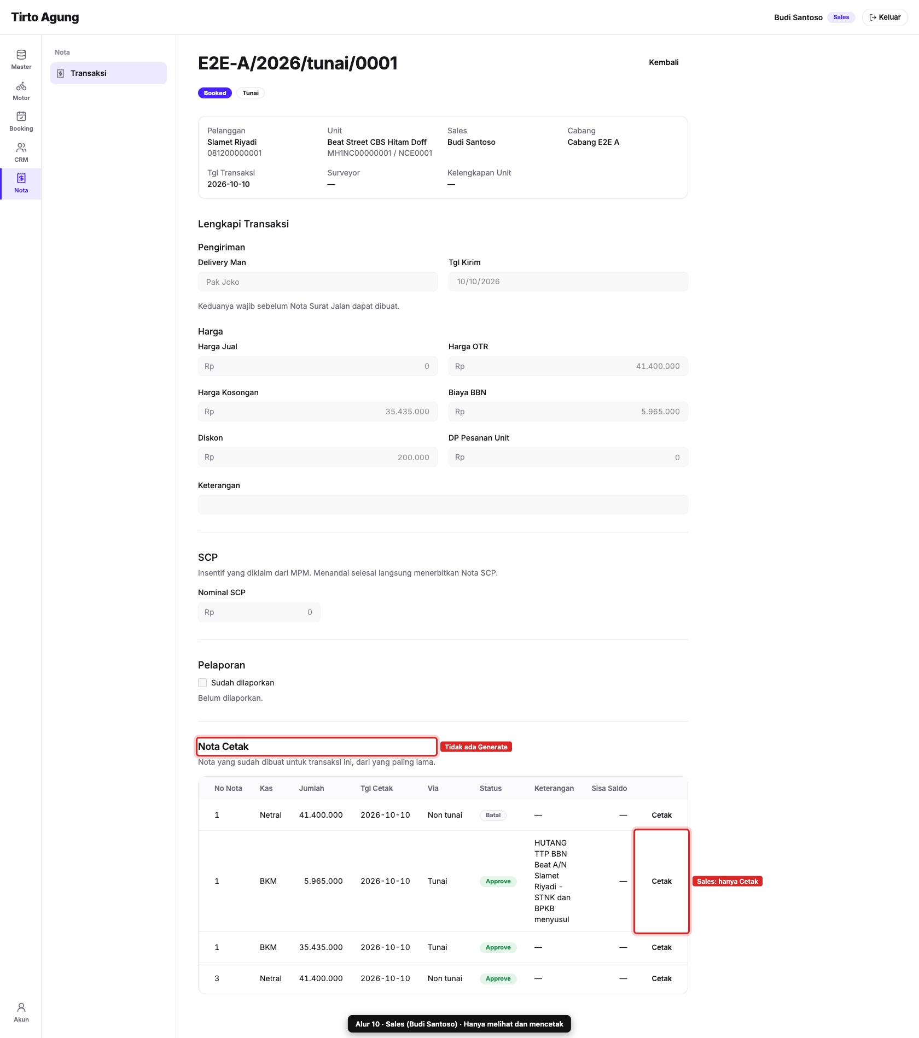Click the Budi Santoso user name in header
The height and width of the screenshot is (1038, 919).
[798, 17]
